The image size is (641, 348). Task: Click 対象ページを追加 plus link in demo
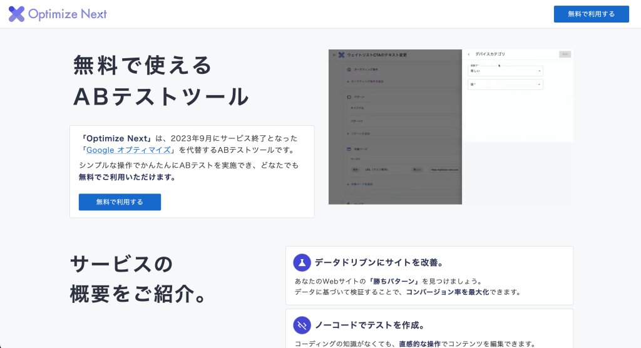coord(360,185)
